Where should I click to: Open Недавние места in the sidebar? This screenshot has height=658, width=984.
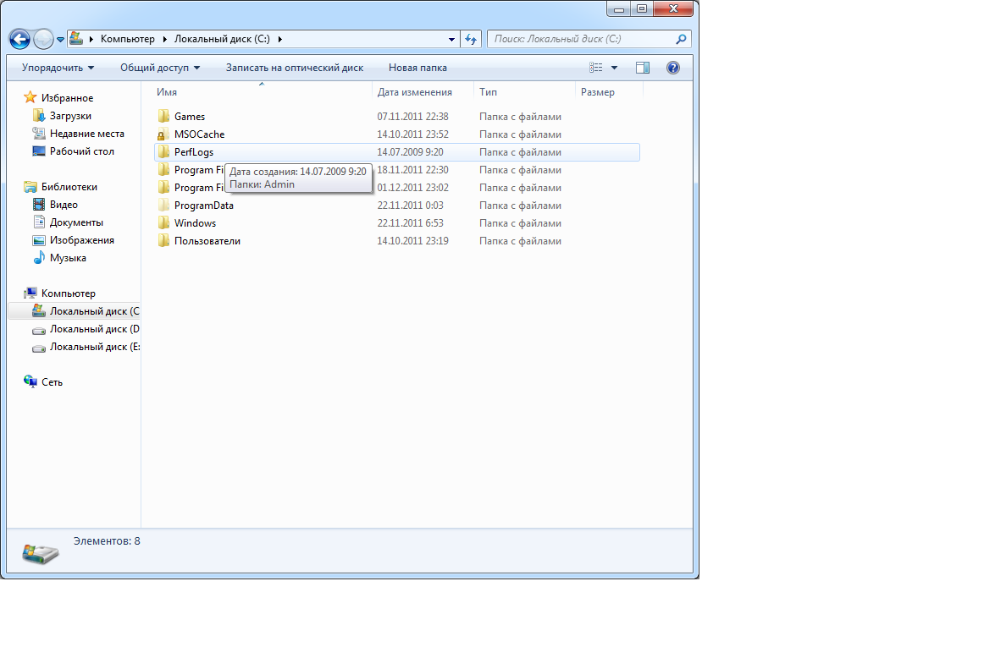point(86,134)
